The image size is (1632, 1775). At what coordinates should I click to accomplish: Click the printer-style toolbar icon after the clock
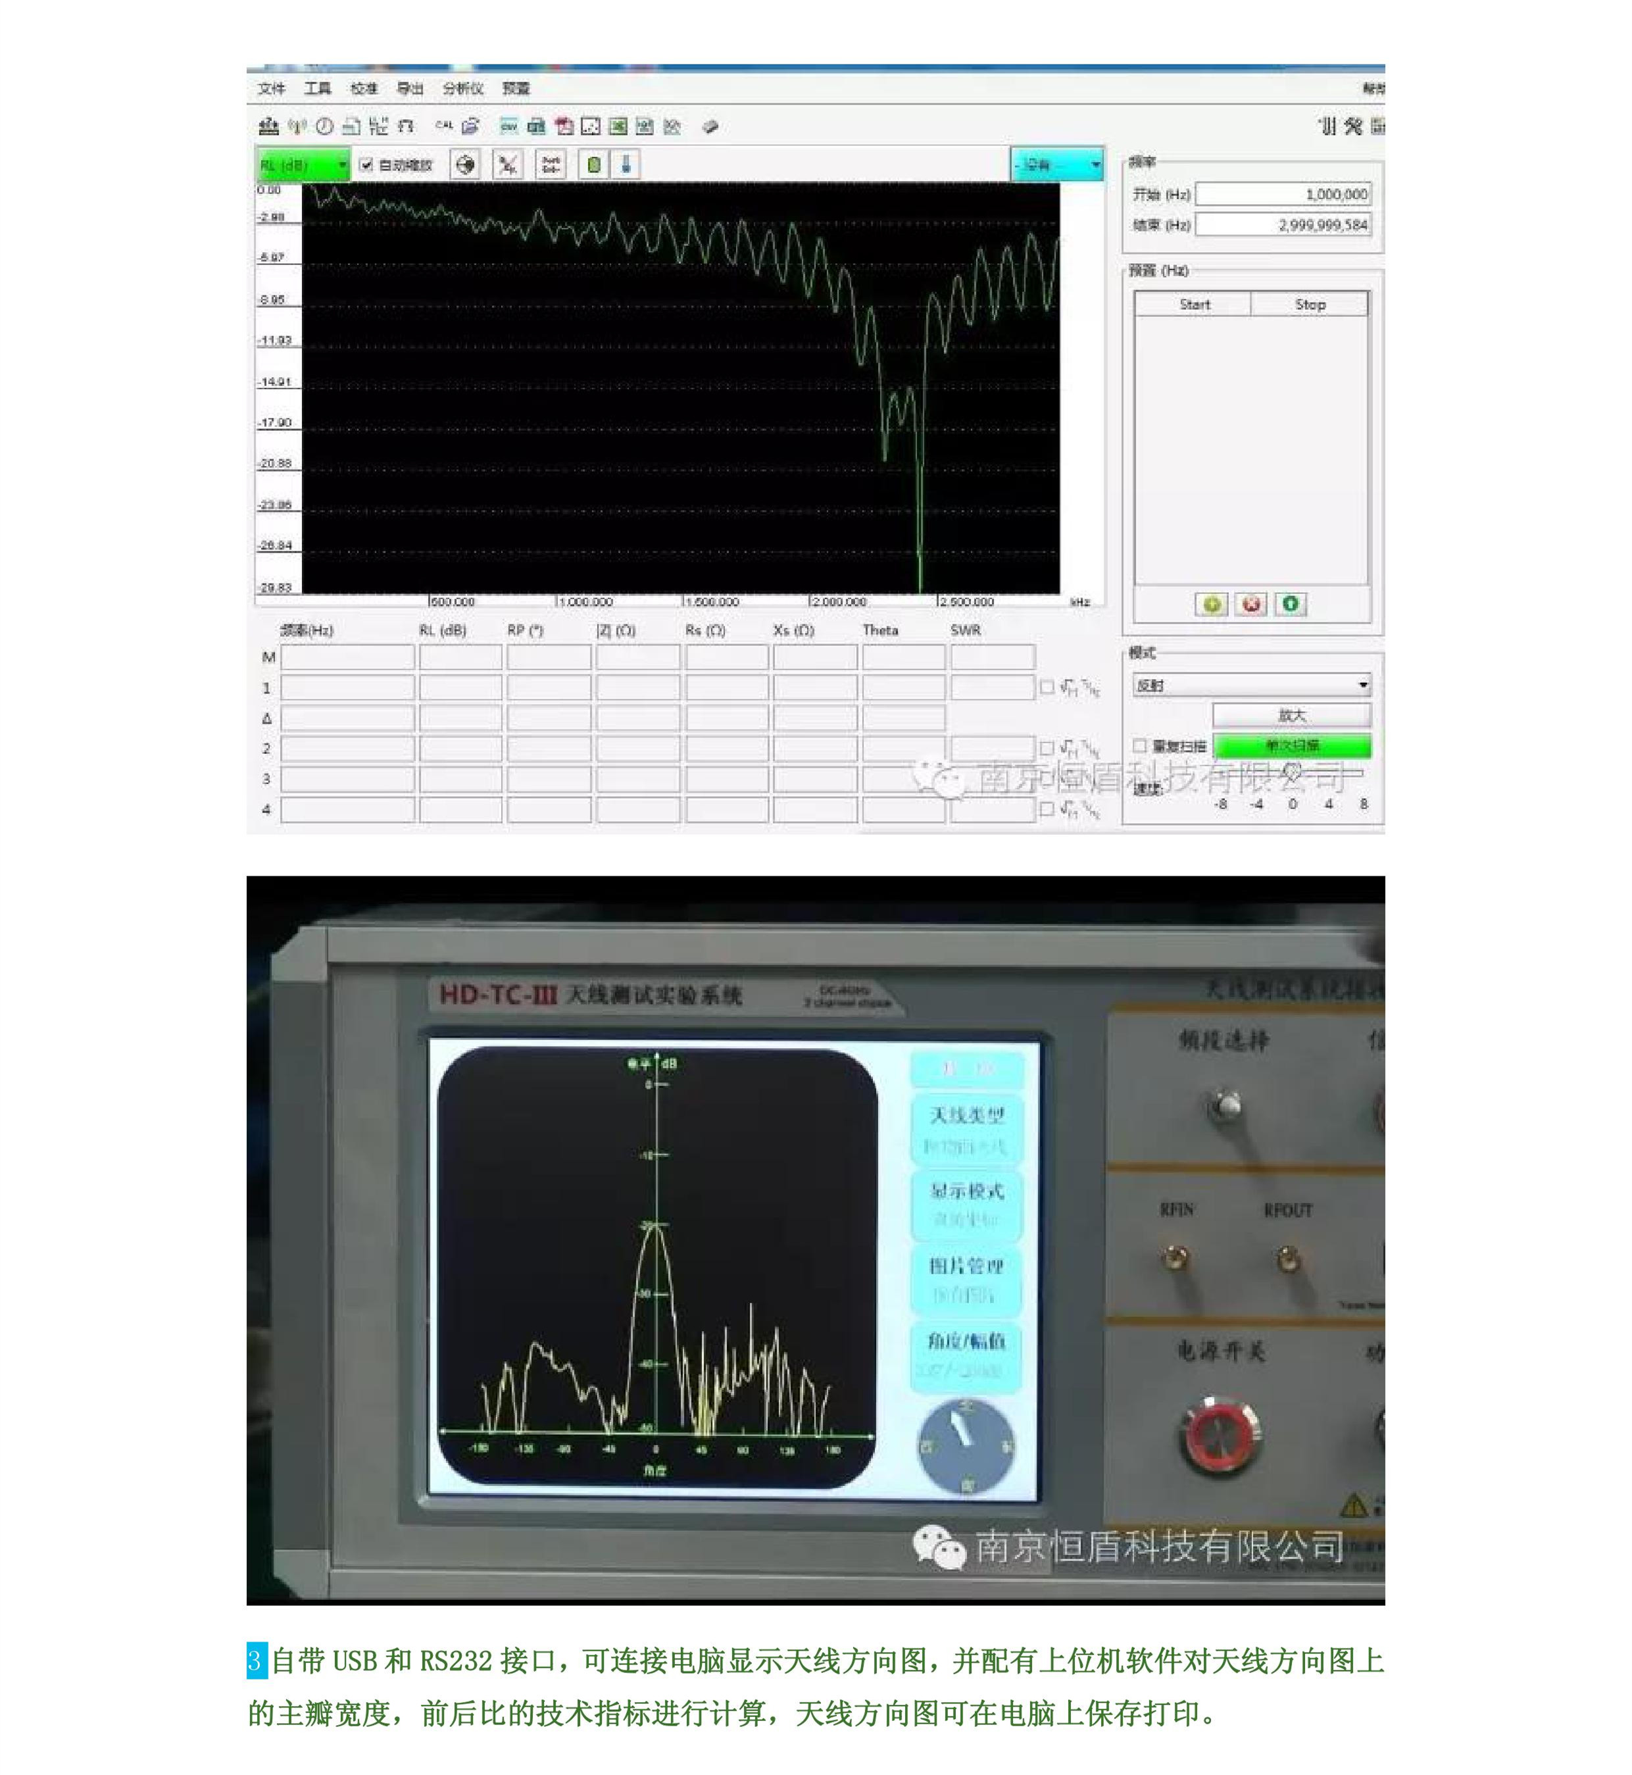(351, 126)
